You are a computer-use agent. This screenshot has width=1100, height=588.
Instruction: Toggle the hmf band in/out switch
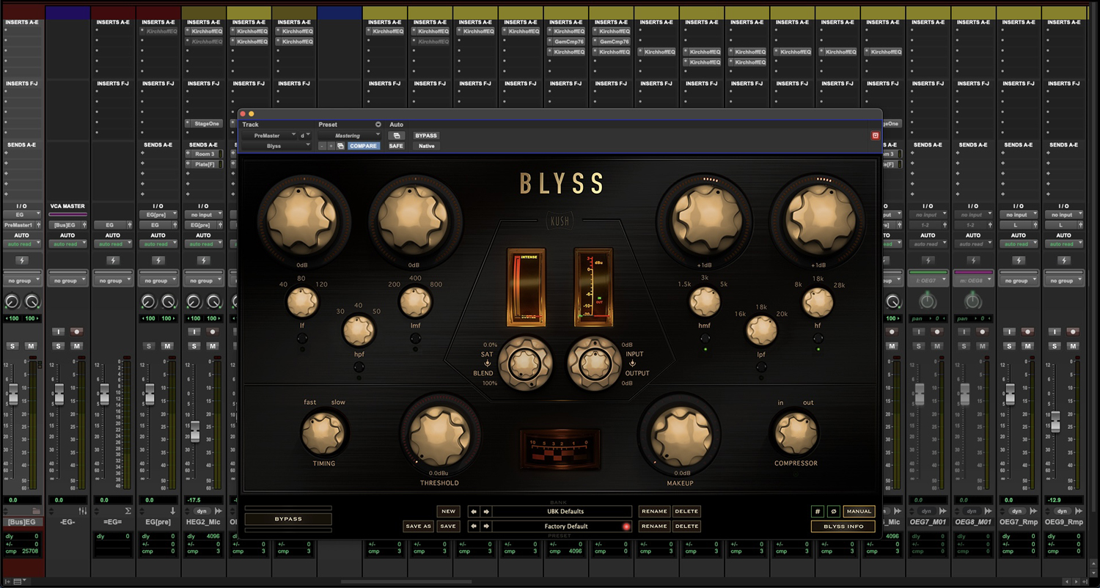tap(705, 339)
